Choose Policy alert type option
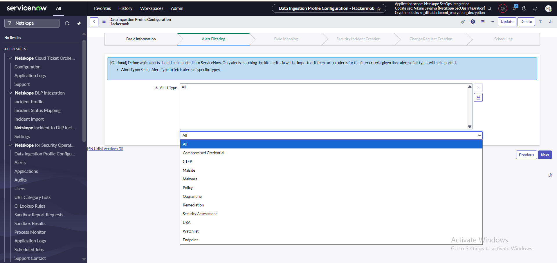This screenshot has width=557, height=263. [331, 188]
